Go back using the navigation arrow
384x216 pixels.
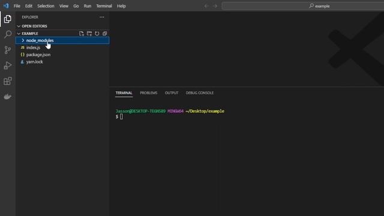pyautogui.click(x=206, y=6)
